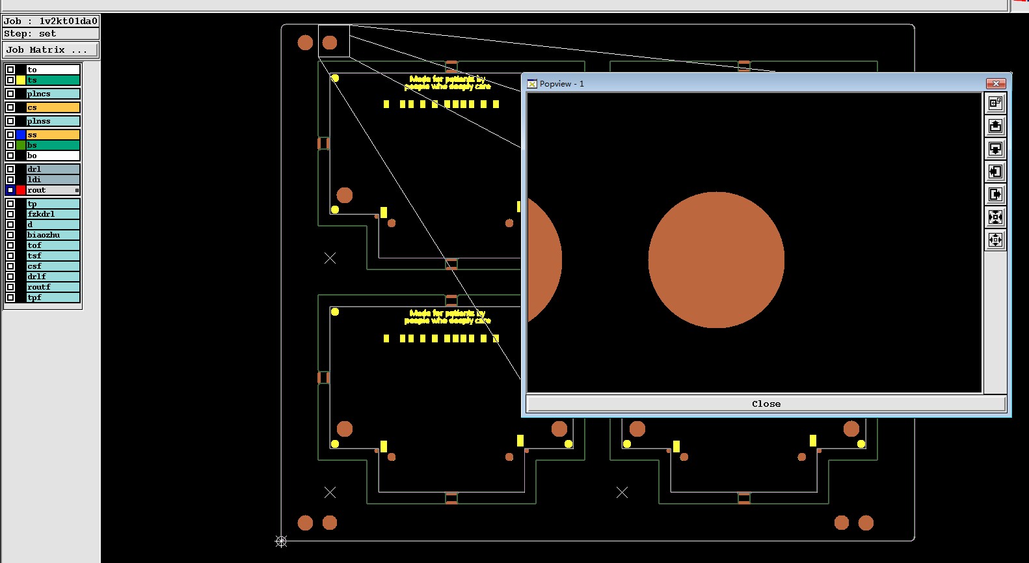Zoom out the Popview with outward arrows
This screenshot has width=1029, height=563.
[x=995, y=240]
